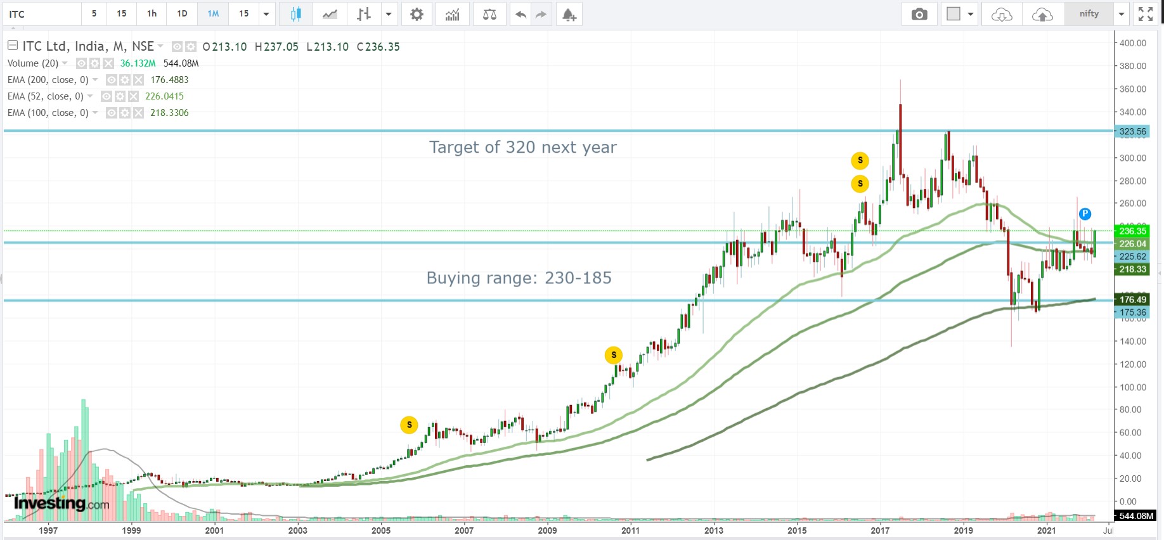Choose the bar chart type icon

tap(364, 14)
